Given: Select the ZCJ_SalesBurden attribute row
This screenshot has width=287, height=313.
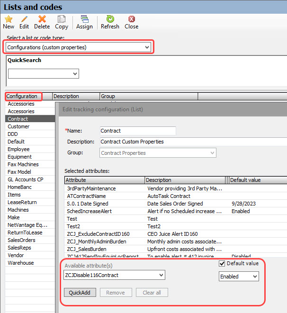Looking at the screenshot, I should pyautogui.click(x=176, y=249).
